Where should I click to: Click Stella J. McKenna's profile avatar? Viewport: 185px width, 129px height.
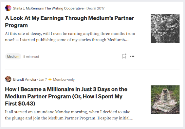[8, 8]
